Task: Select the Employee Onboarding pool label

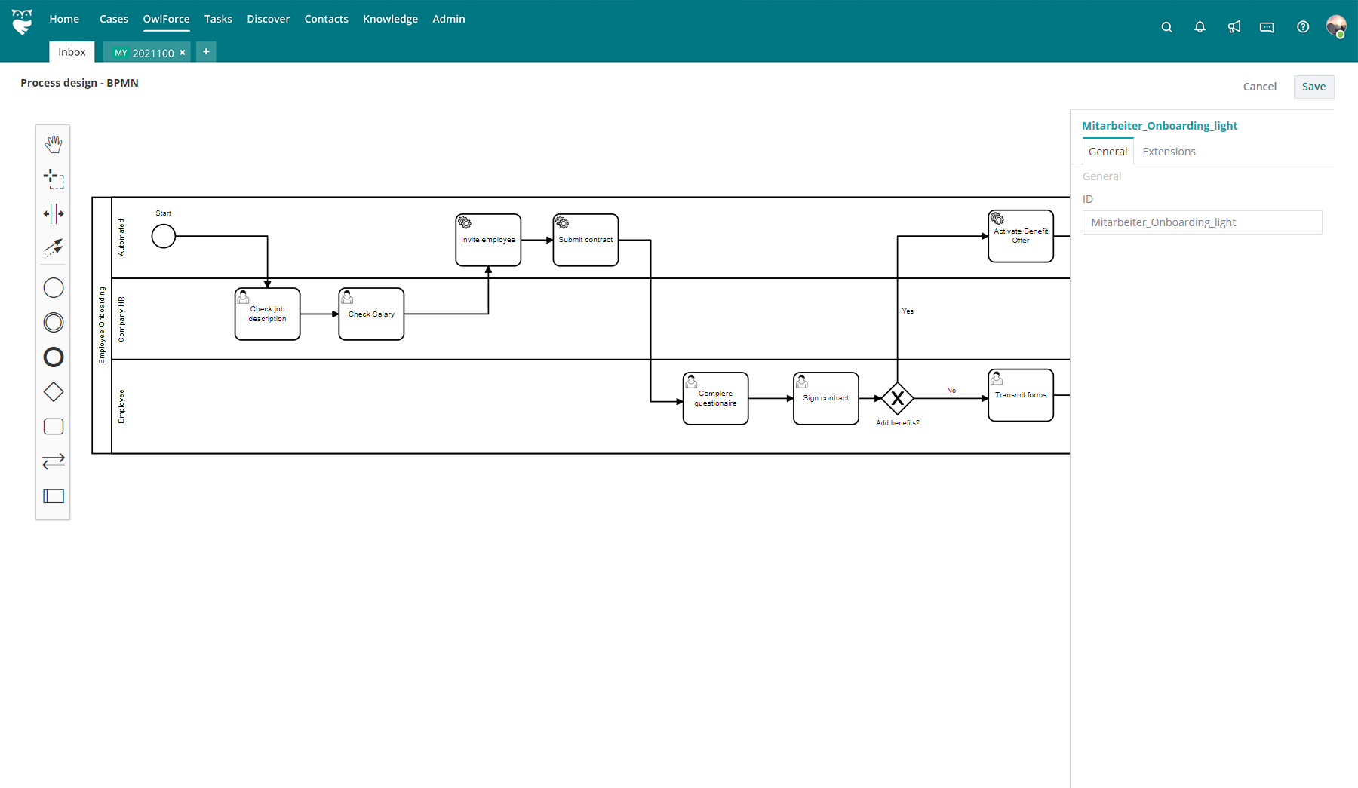Action: coord(102,325)
